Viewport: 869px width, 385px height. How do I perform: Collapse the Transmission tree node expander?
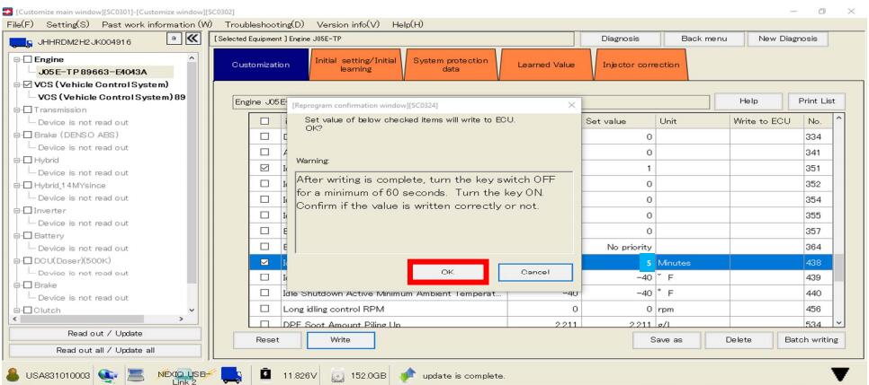17,109
